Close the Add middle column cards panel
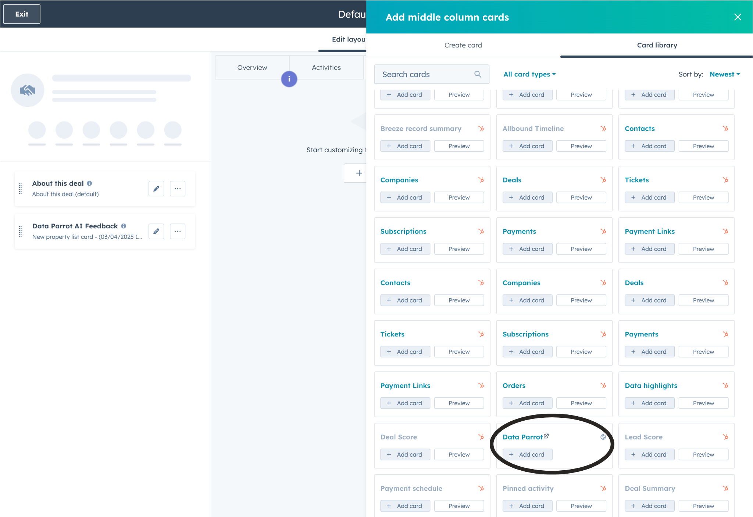This screenshot has height=517, width=753. tap(738, 17)
